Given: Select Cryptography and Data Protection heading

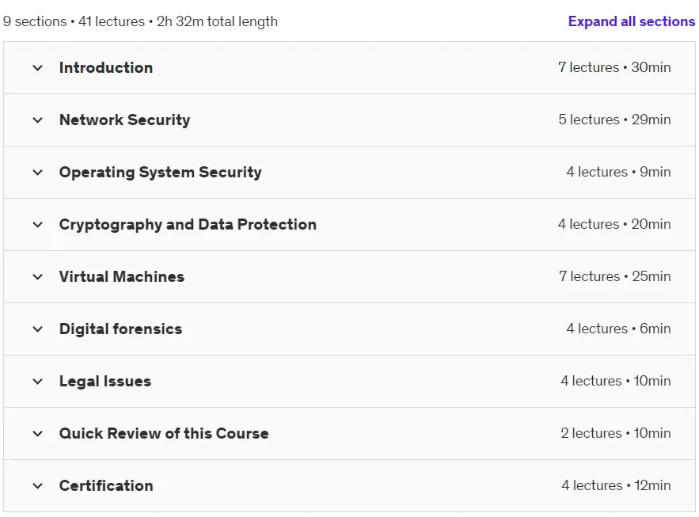Looking at the screenshot, I should coord(188,225).
